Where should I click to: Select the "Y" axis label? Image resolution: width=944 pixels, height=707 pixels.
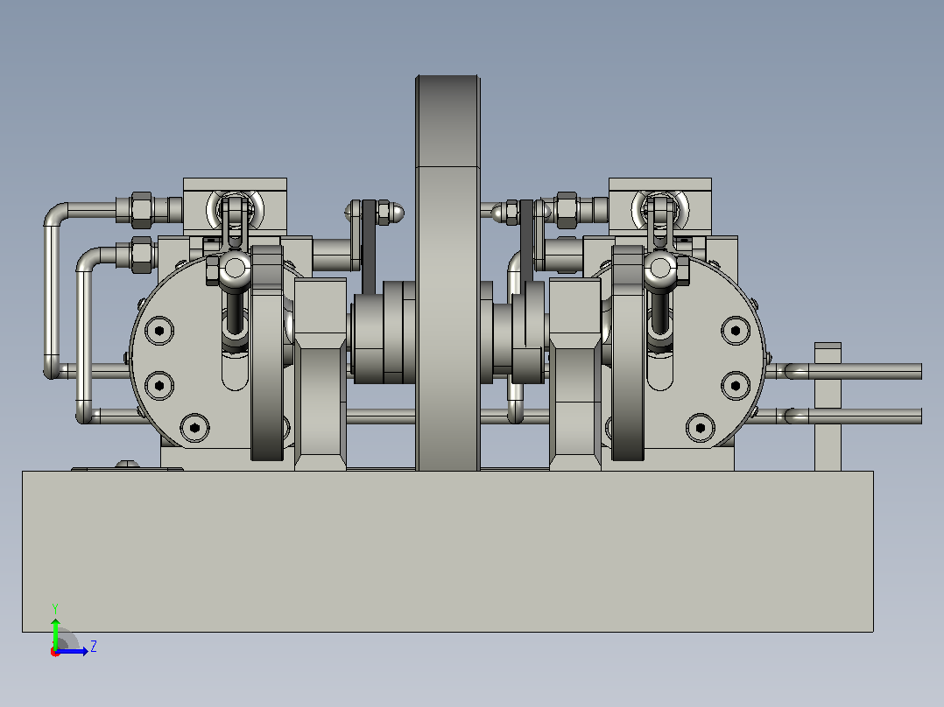point(55,608)
